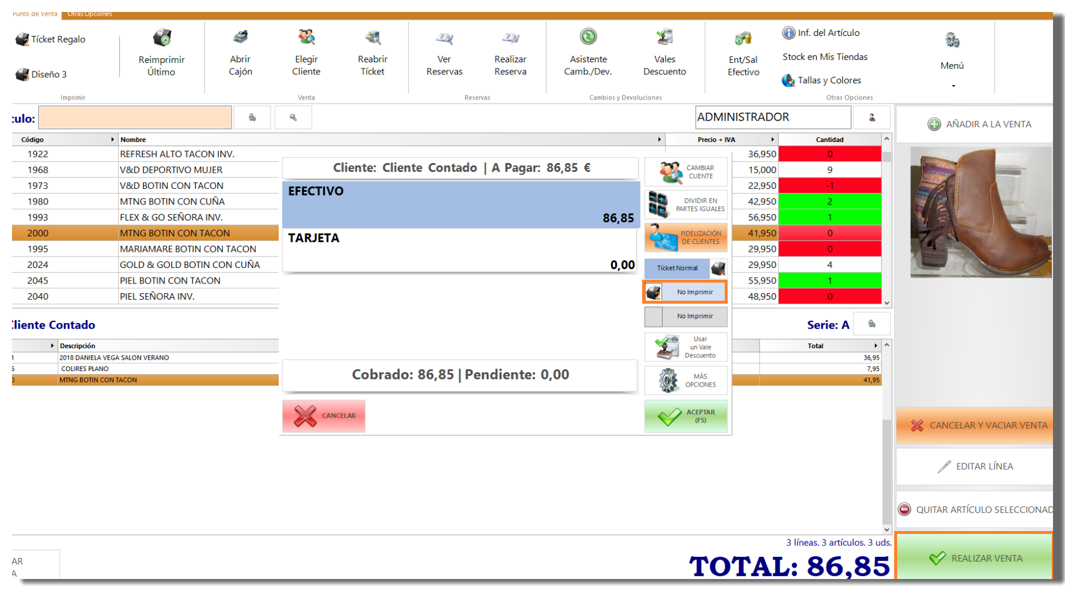
Task: Click Usar un Vale Descuento
Action: 686,347
